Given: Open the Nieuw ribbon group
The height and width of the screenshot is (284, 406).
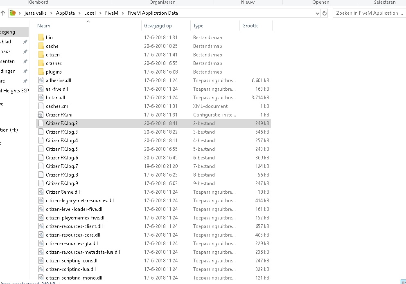Looking at the screenshot, I should click(248, 2).
